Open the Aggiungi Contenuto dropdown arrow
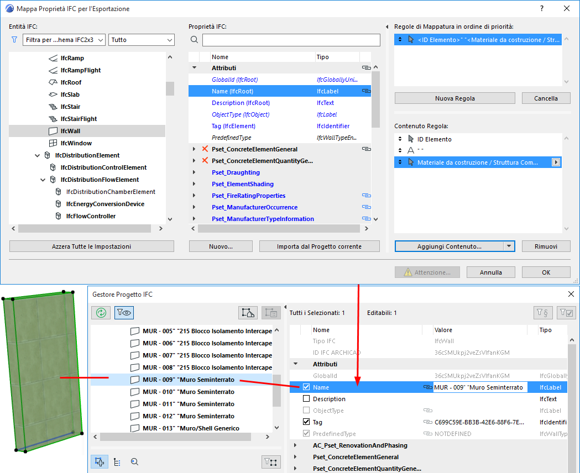Screen dimensions: 580x473 [x=509, y=246]
